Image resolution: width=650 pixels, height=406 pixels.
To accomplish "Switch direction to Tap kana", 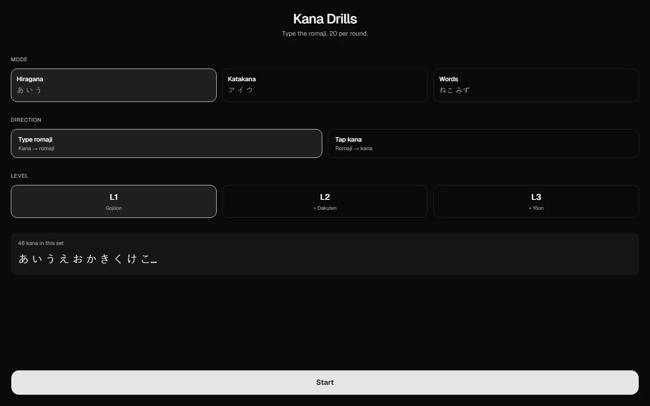I will (483, 143).
